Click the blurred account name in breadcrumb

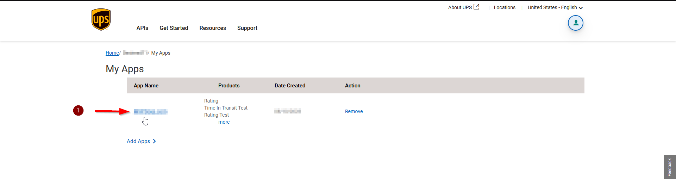coord(135,53)
